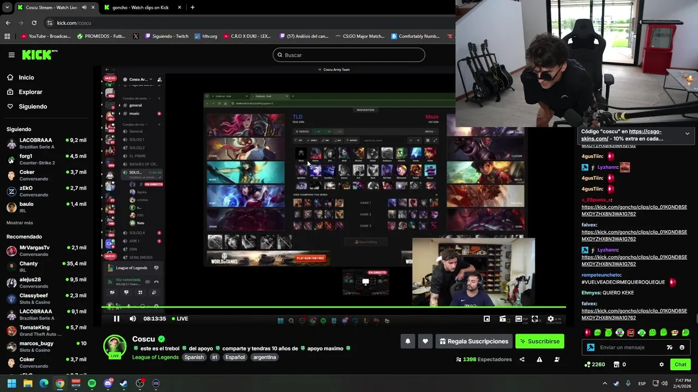
Task: Open MrVargasTv recommended channel
Action: tap(46, 250)
